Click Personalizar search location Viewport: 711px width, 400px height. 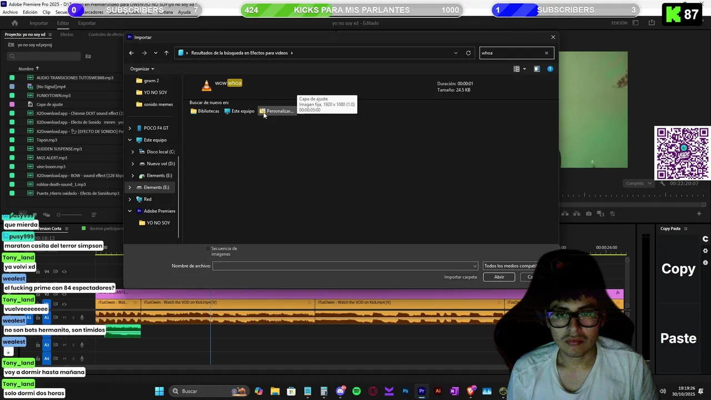276,111
